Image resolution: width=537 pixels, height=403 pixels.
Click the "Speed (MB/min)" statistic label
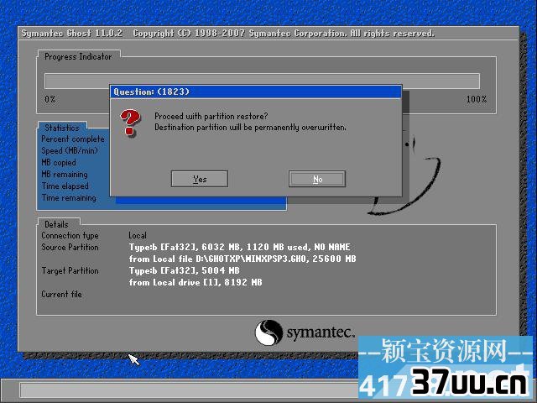[x=70, y=151]
